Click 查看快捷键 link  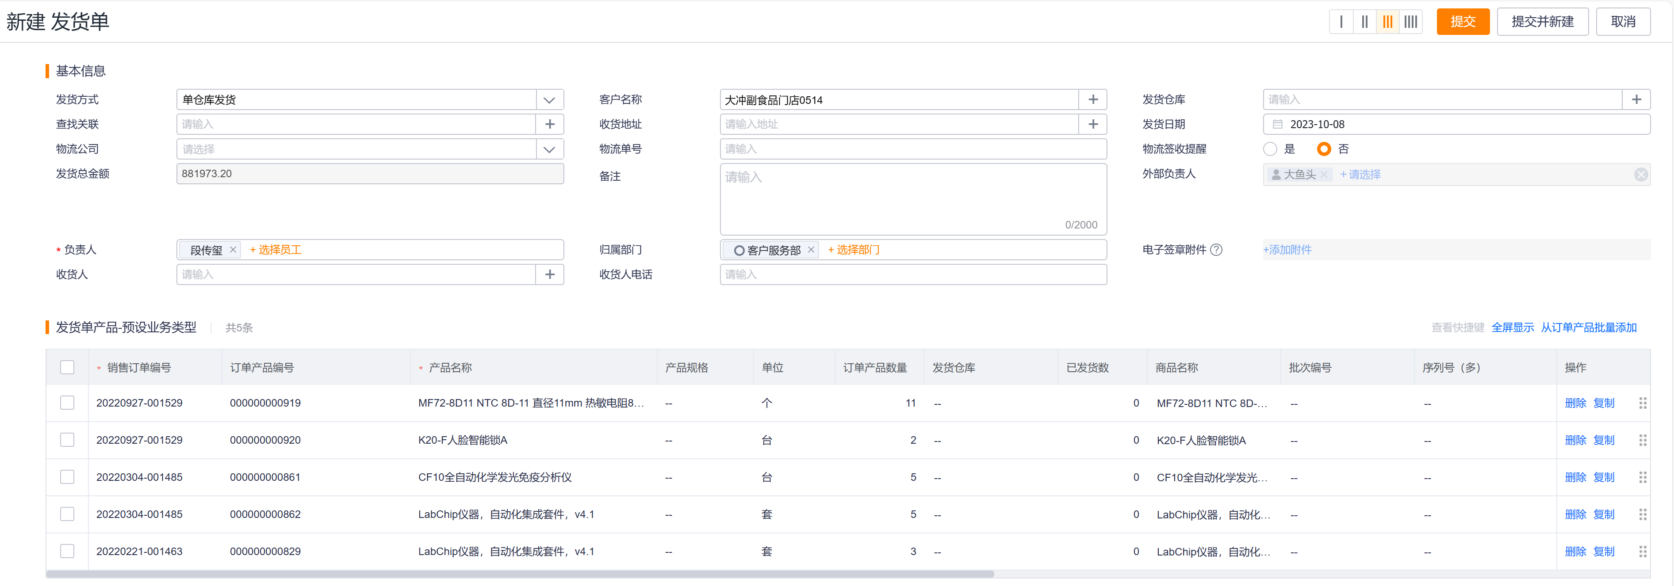(1458, 327)
